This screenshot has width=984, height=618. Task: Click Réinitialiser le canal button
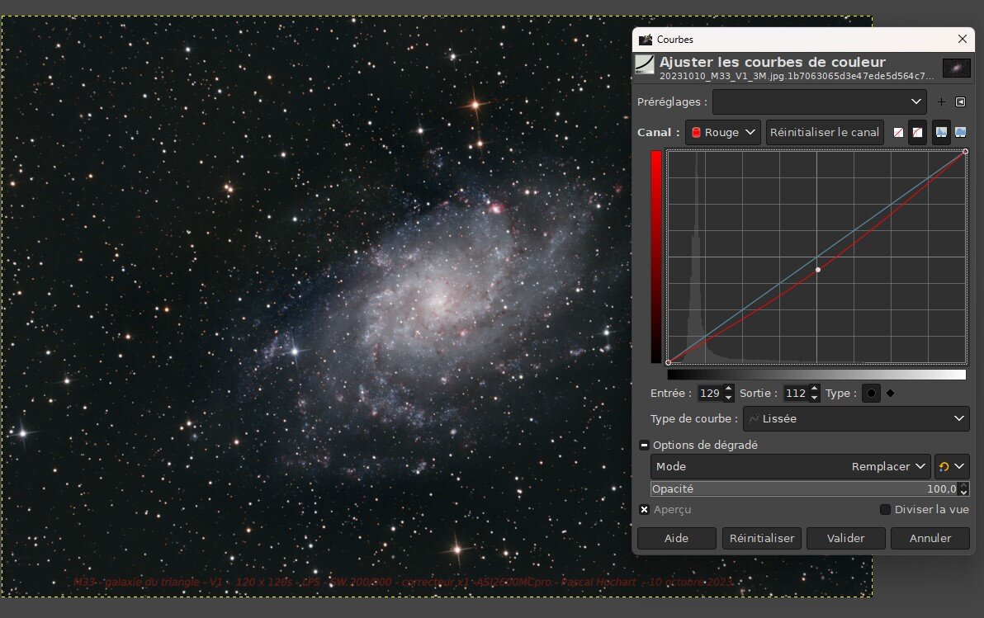(x=825, y=132)
